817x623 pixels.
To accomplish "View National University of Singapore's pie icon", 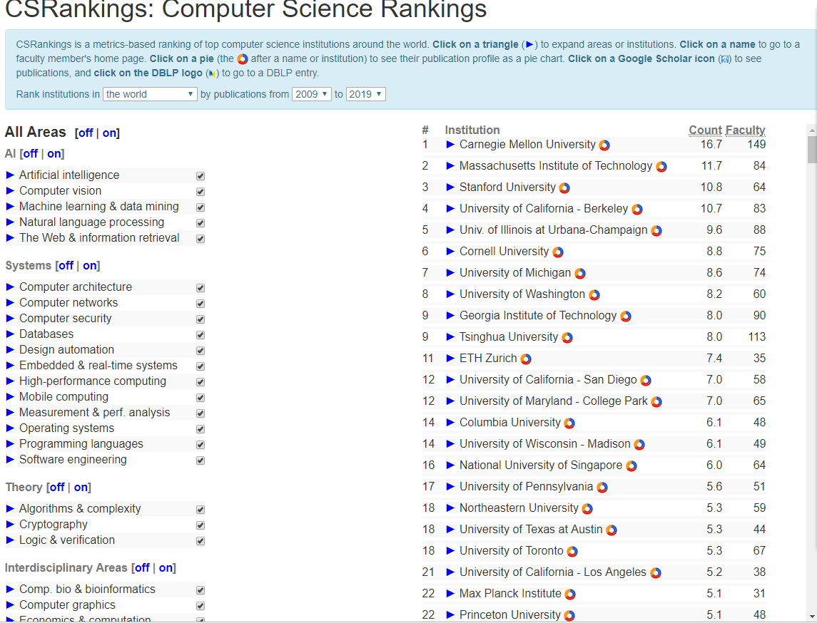I will point(631,465).
